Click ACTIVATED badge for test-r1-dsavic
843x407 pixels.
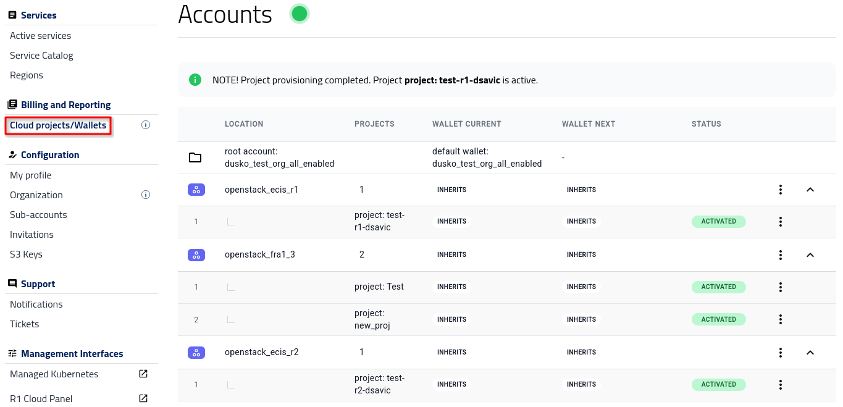719,222
